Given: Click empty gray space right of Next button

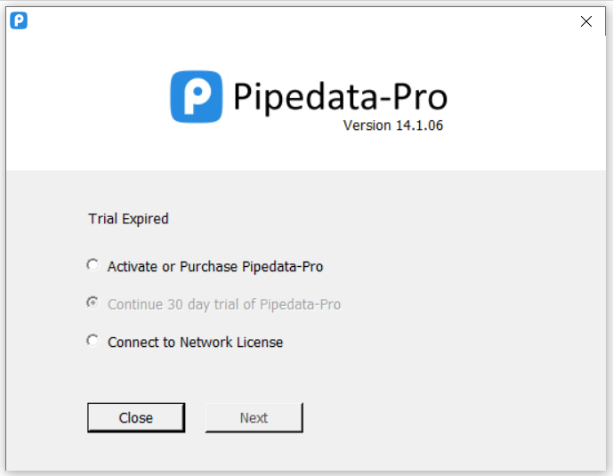Looking at the screenshot, I should (x=445, y=417).
